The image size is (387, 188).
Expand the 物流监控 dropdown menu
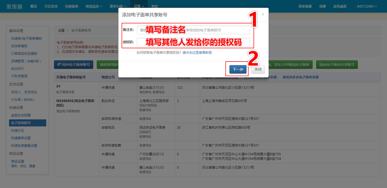click(94, 6)
